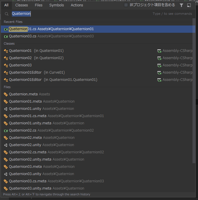This screenshot has width=198, height=200.
Task: Click the search magnifier icon
Action: tap(6, 14)
